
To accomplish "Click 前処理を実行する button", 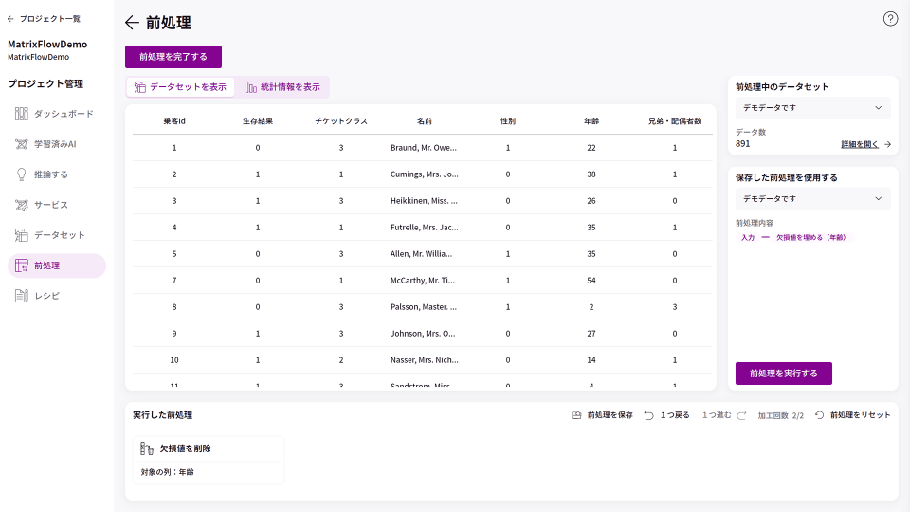I will pyautogui.click(x=784, y=374).
